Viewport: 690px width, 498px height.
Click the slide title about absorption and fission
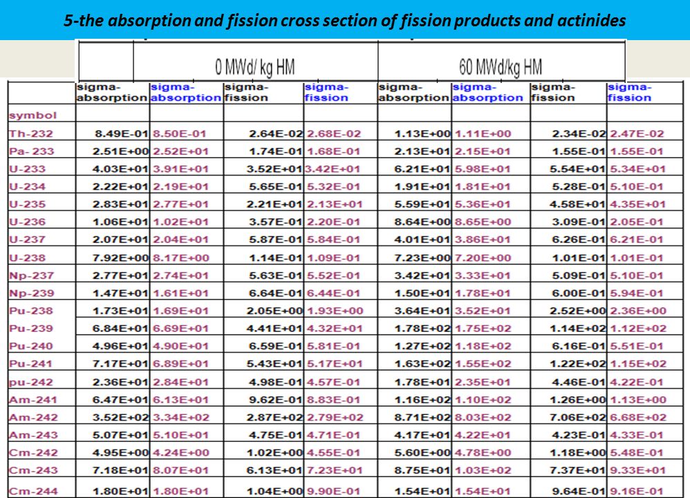pos(344,20)
